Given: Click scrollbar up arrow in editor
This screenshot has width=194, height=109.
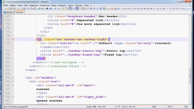Looking at the screenshot, I should tap(190, 16).
